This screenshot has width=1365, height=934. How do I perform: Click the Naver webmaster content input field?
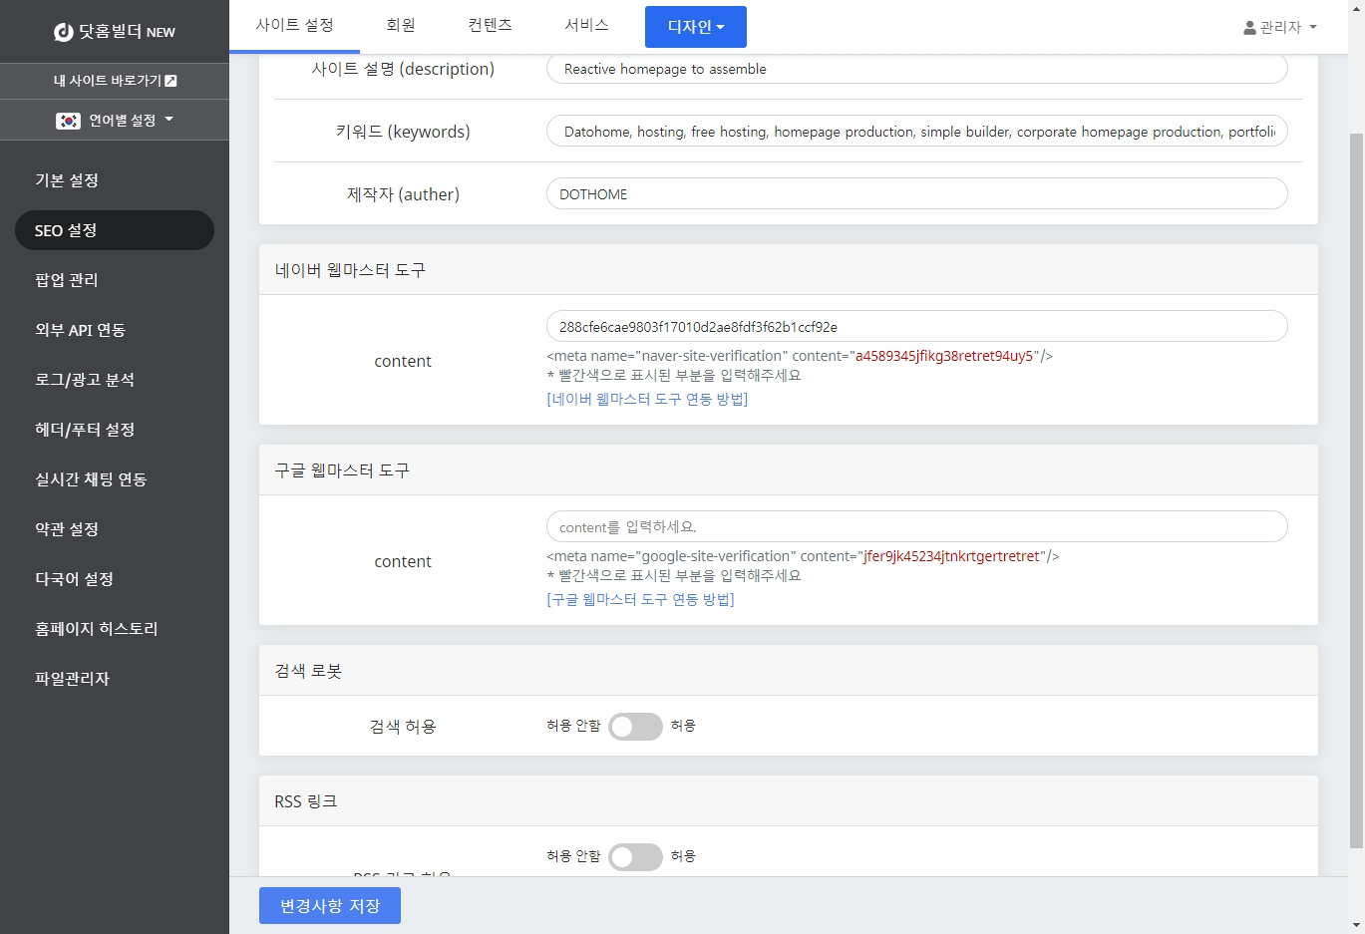coord(917,327)
